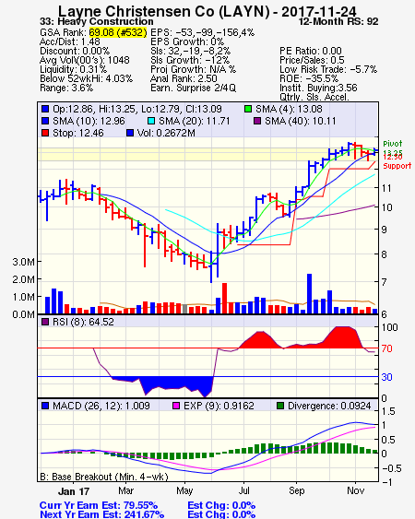Click the highlighted GSA Rank 69.08 (#532) value
This screenshot has height=519, width=415.
point(118,32)
